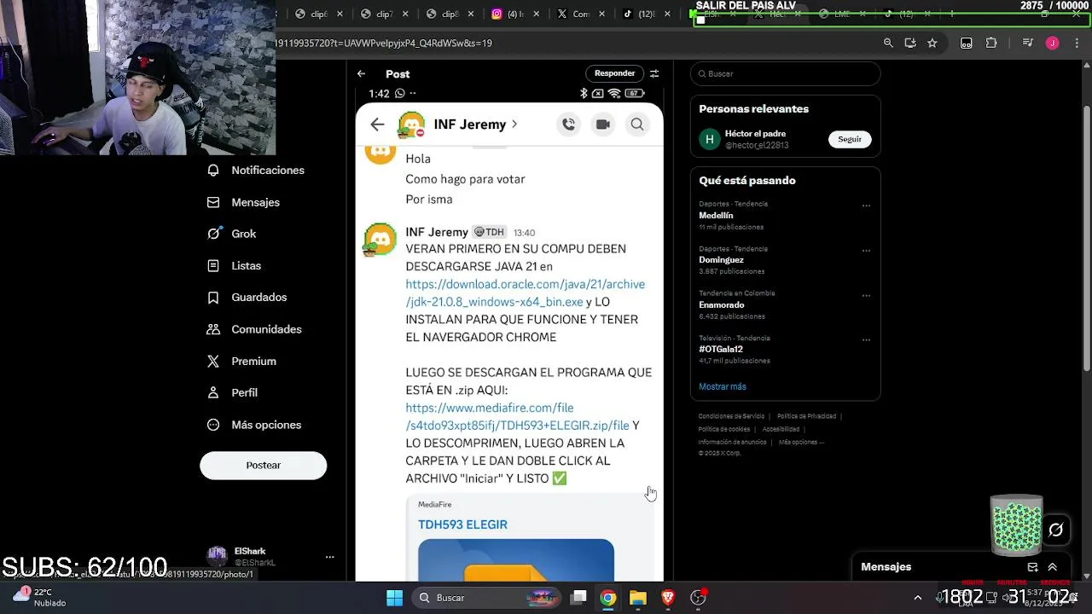Open the Windows Start button
1092x614 pixels.
tap(394, 598)
